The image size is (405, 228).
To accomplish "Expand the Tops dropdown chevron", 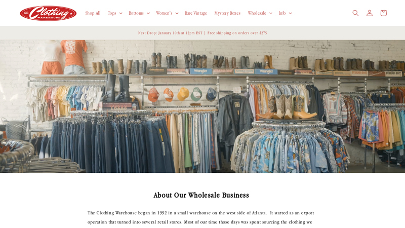I will coord(120,13).
